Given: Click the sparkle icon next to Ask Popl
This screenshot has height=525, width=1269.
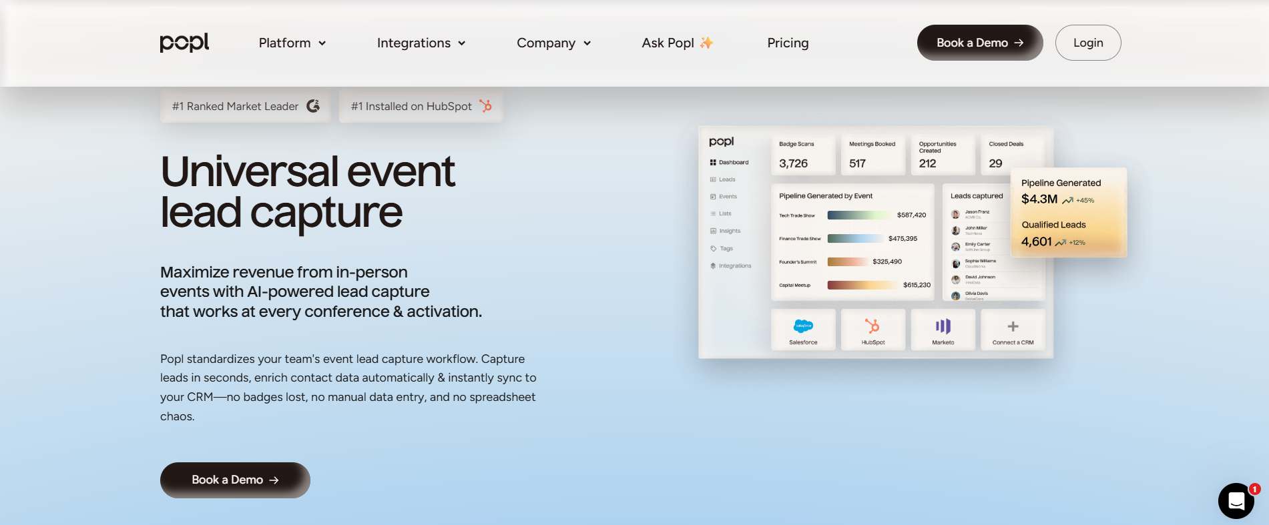Looking at the screenshot, I should coord(706,43).
